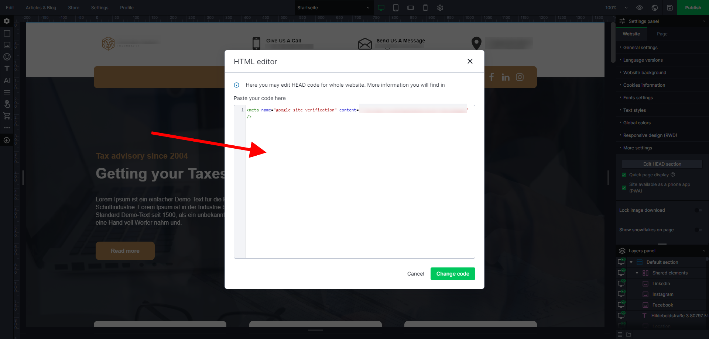This screenshot has height=339, width=709.
Task: Publish the website
Action: (x=693, y=7)
